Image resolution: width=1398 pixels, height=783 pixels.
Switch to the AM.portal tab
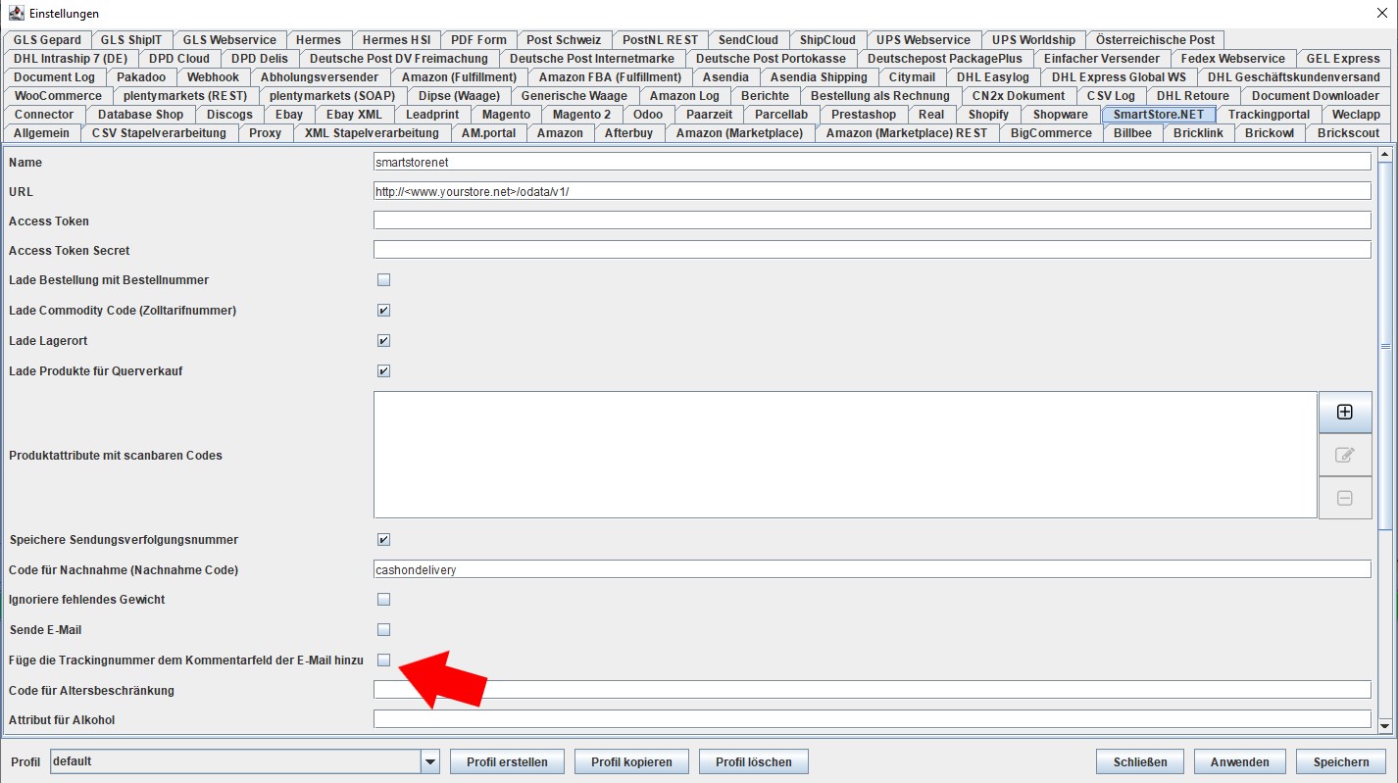click(488, 133)
